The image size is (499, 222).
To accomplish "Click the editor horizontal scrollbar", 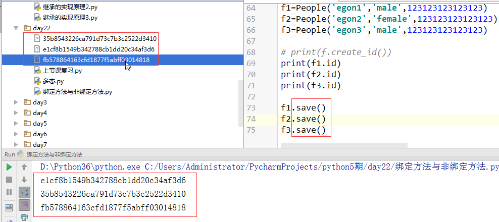I will tap(344, 145).
